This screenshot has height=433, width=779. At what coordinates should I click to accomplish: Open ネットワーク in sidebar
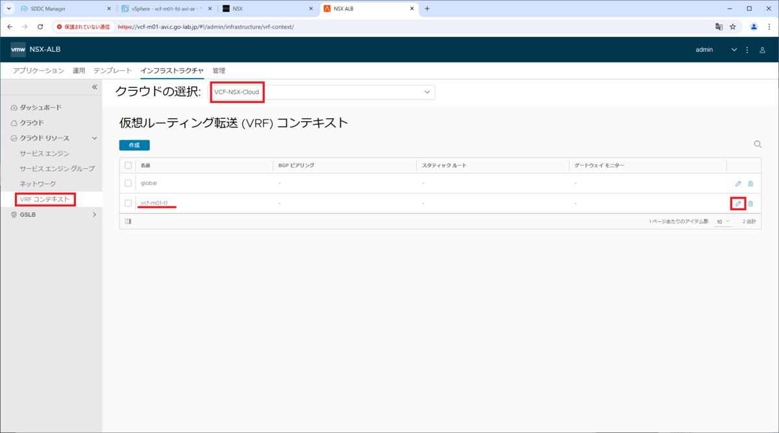tap(38, 184)
